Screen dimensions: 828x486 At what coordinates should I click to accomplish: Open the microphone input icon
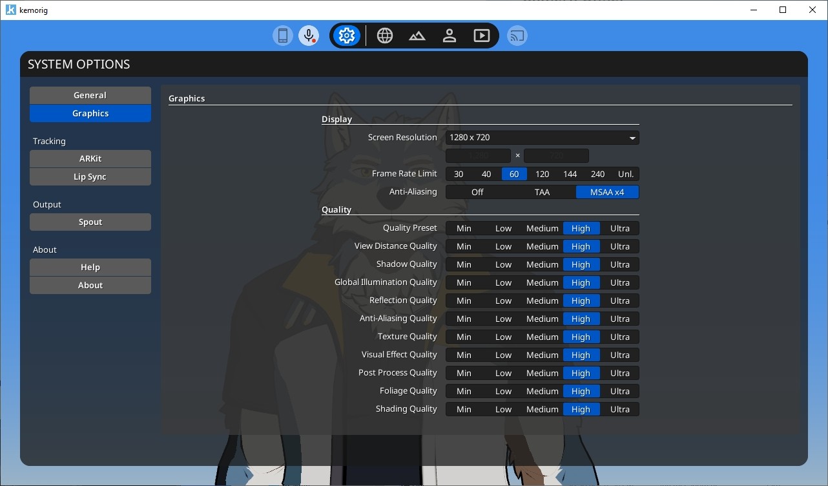[x=308, y=35]
